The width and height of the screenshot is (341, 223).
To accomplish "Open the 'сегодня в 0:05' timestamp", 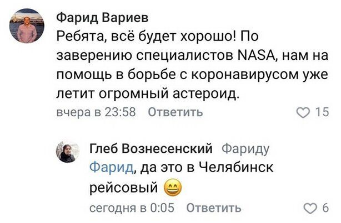I will point(132,208).
